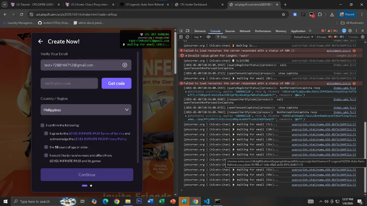Open the extension showing the red 1 badge
The height and width of the screenshot is (206, 367).
312,15
